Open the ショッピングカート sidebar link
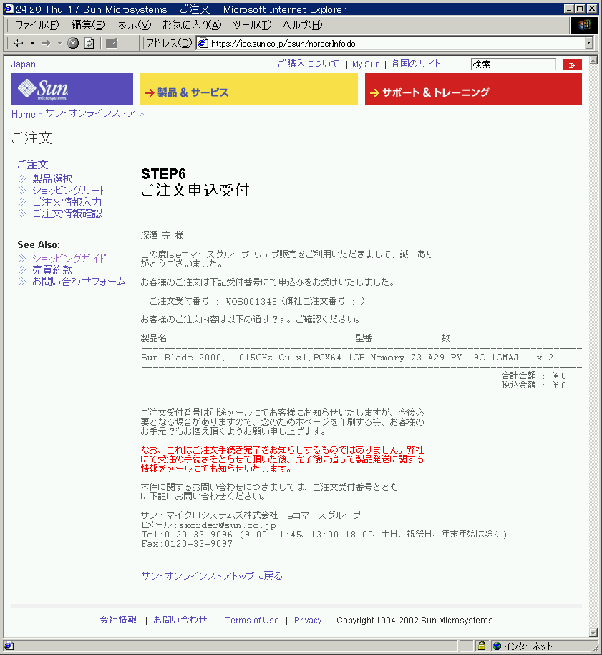The width and height of the screenshot is (602, 655). pyautogui.click(x=69, y=191)
